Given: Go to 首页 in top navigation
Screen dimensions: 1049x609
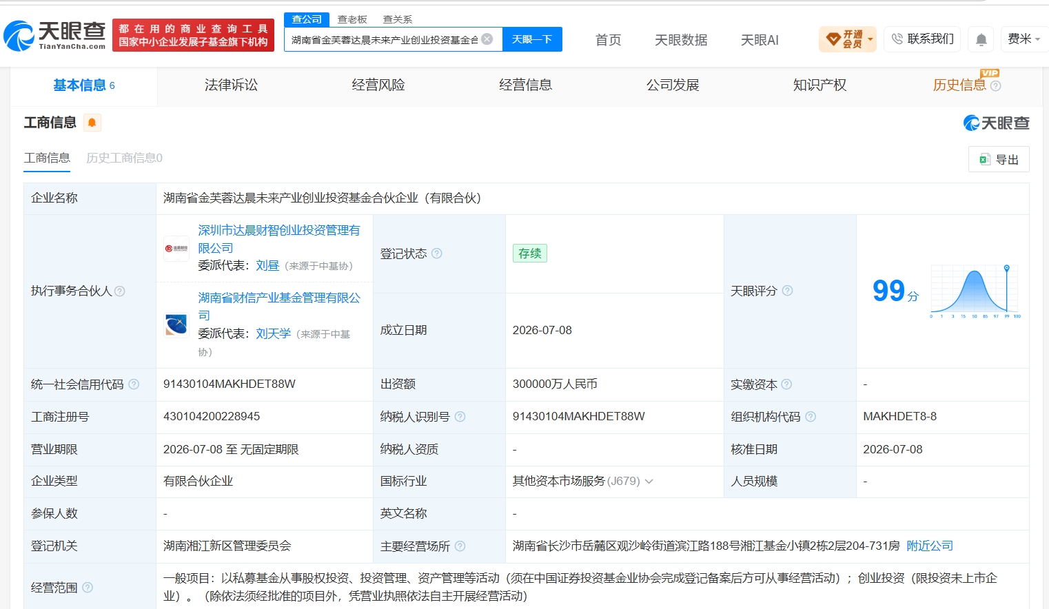Looking at the screenshot, I should click(x=608, y=40).
